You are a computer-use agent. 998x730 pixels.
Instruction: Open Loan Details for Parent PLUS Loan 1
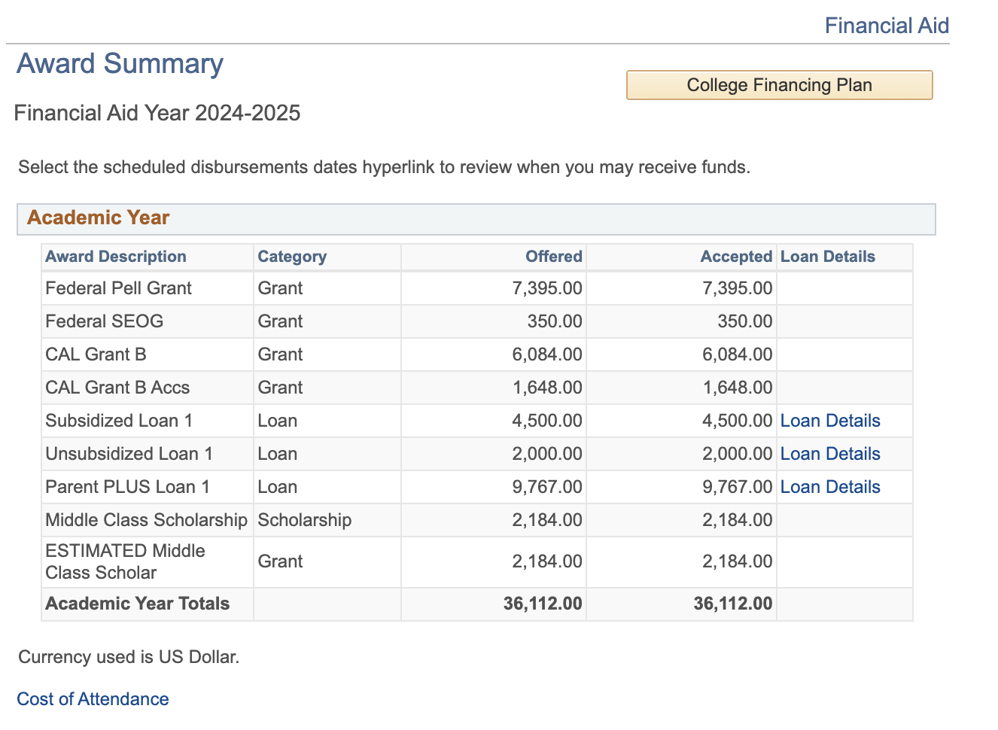[x=830, y=487]
